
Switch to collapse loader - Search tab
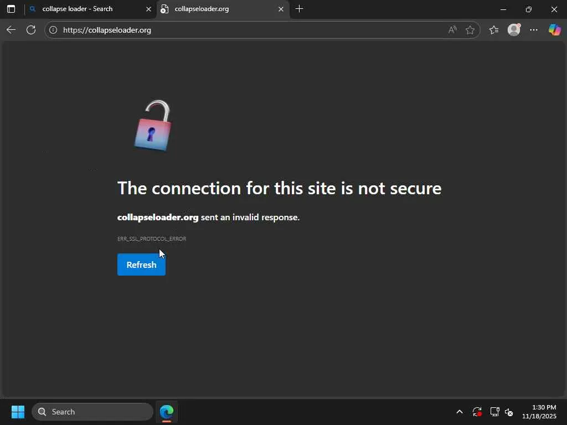pyautogui.click(x=83, y=9)
